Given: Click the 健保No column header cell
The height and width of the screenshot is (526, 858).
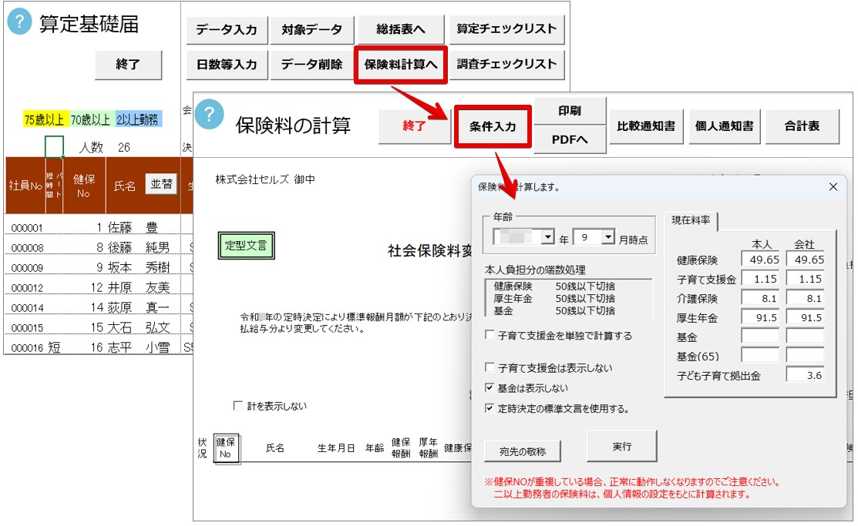Looking at the screenshot, I should (84, 186).
